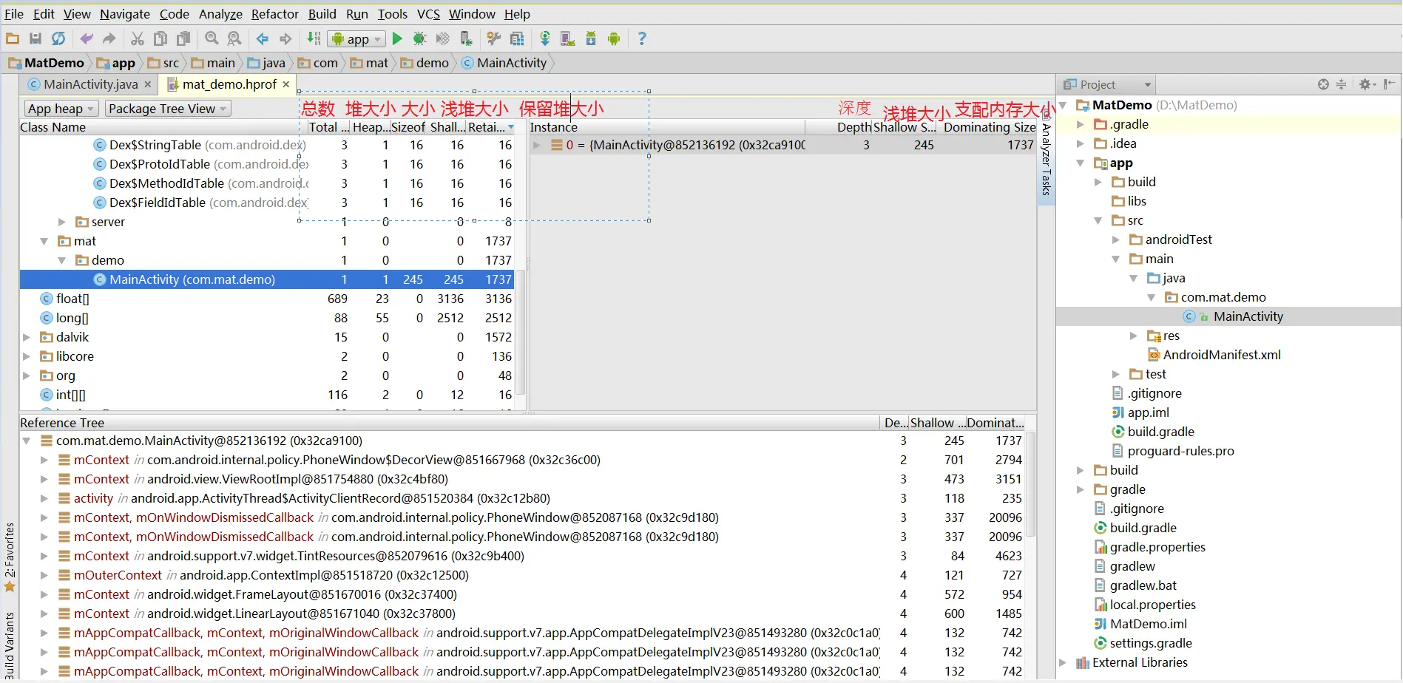Click the Open folder toolbar icon
The height and width of the screenshot is (683, 1403).
13,38
